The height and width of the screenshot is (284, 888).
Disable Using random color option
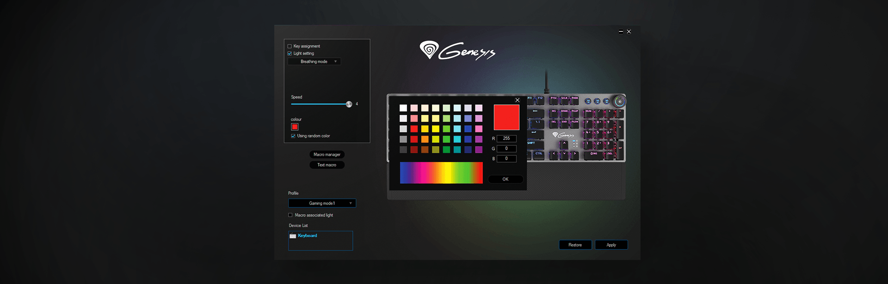pyautogui.click(x=293, y=136)
